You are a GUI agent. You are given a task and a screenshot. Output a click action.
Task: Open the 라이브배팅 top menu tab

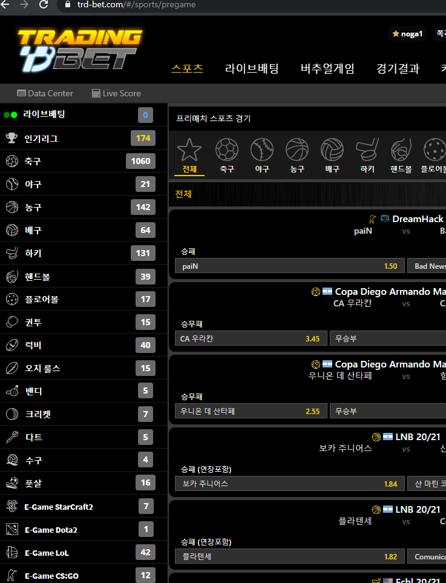pyautogui.click(x=252, y=68)
